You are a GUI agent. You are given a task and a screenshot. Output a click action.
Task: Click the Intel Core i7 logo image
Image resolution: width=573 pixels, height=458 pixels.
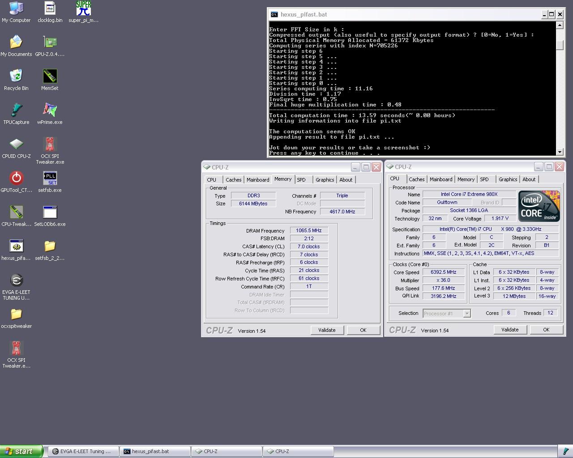[539, 206]
